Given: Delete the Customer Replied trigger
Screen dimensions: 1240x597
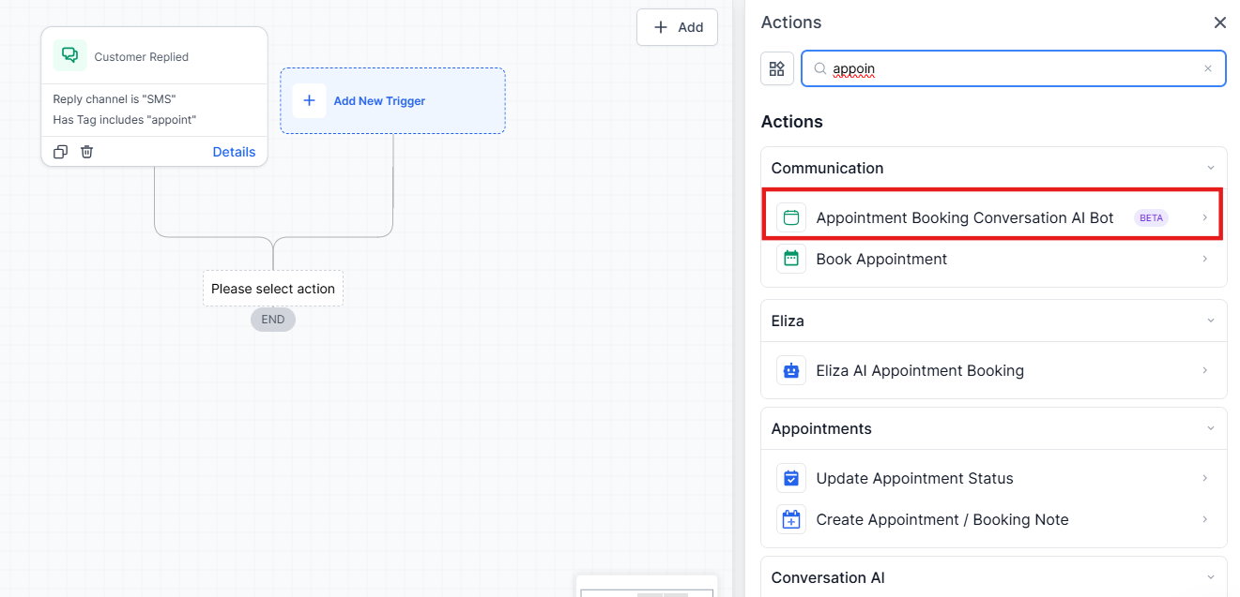Looking at the screenshot, I should pyautogui.click(x=86, y=152).
